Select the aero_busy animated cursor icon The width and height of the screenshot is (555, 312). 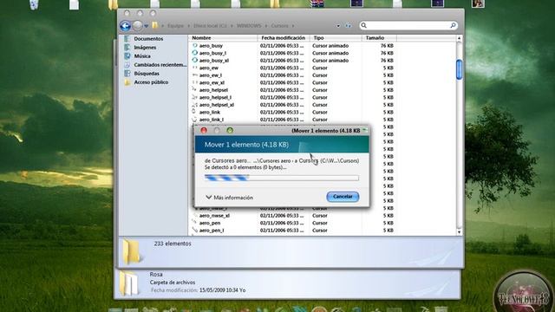194,46
